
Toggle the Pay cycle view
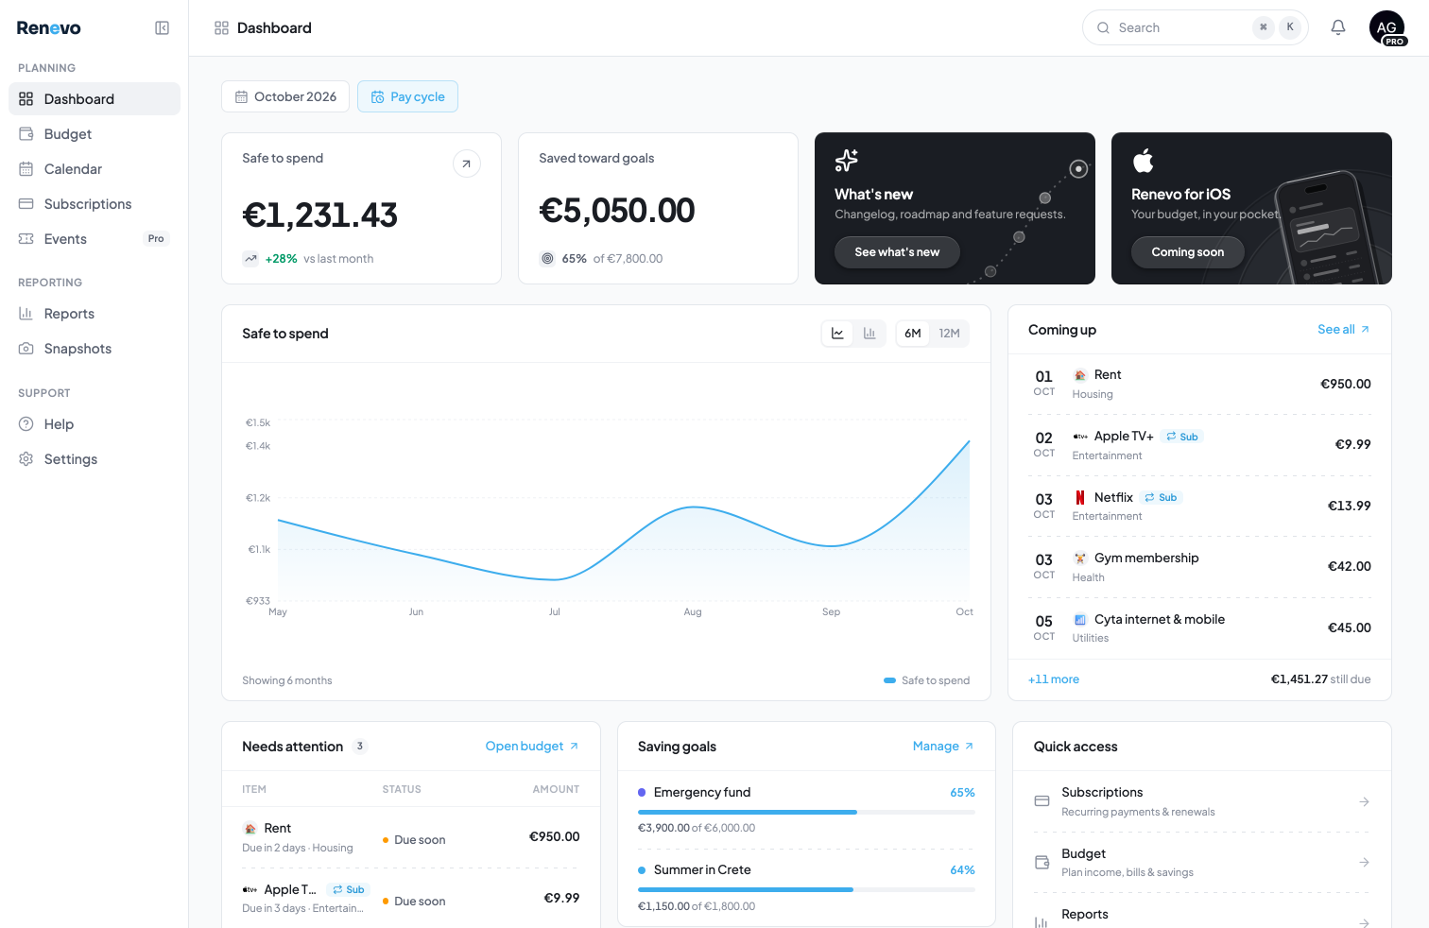[407, 96]
